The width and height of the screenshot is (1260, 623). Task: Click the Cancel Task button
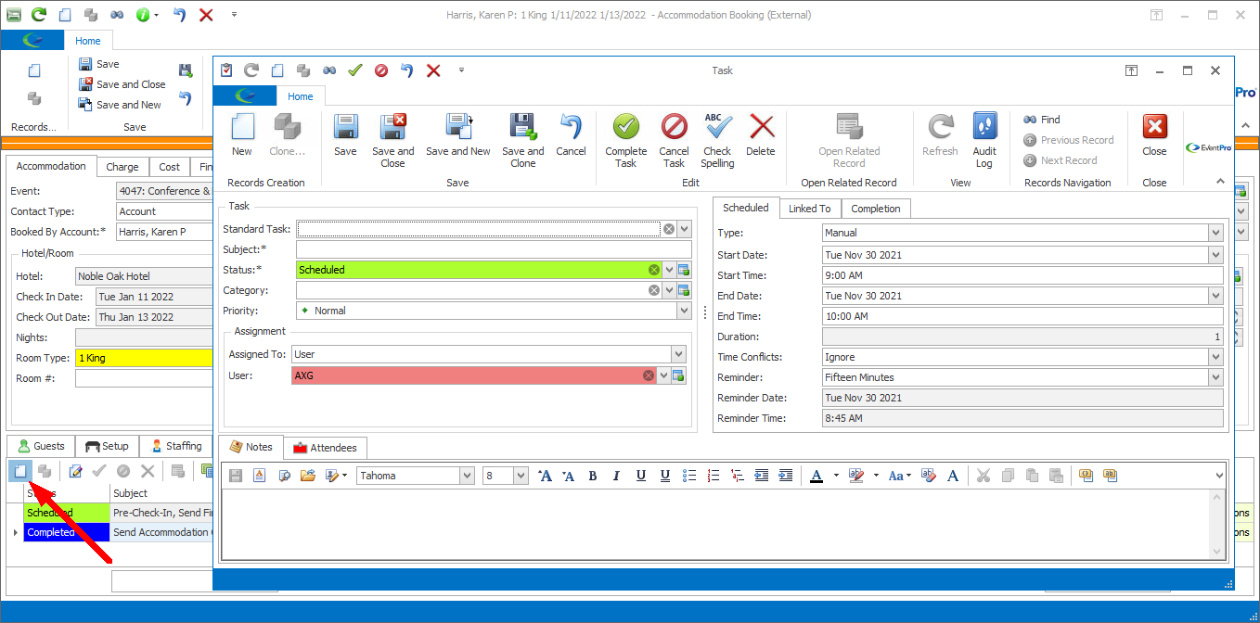click(x=674, y=140)
